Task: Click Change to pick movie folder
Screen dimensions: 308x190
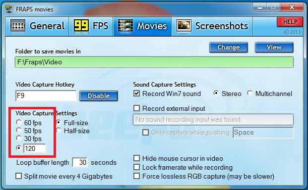Action: [x=229, y=47]
